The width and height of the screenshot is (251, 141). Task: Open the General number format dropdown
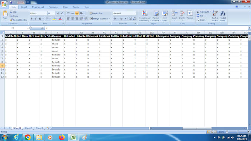(x=135, y=13)
